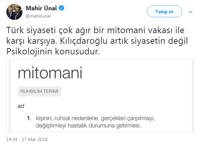This screenshot has height=145, width=201.
Task: Click the definition line "değiştirmeyi hastalık durumuna getirmesi"
Action: pyautogui.click(x=89, y=125)
